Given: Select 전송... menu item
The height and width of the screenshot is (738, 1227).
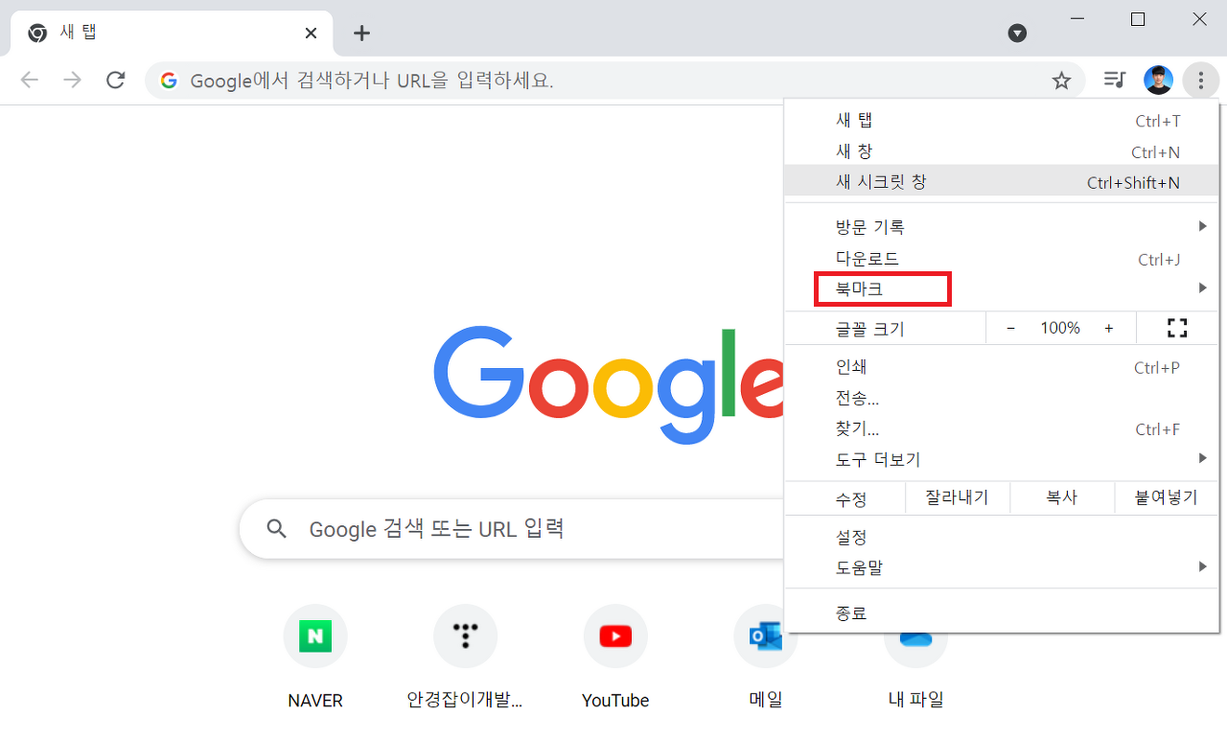Looking at the screenshot, I should (1002, 398).
